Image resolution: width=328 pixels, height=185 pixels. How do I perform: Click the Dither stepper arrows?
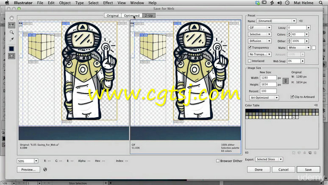pos(289,41)
